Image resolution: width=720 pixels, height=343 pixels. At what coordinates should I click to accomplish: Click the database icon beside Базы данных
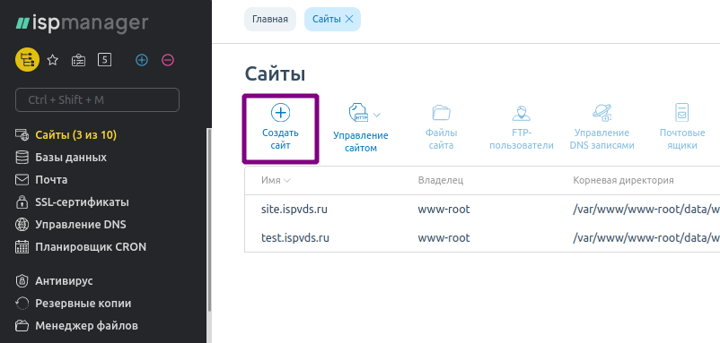click(x=22, y=158)
